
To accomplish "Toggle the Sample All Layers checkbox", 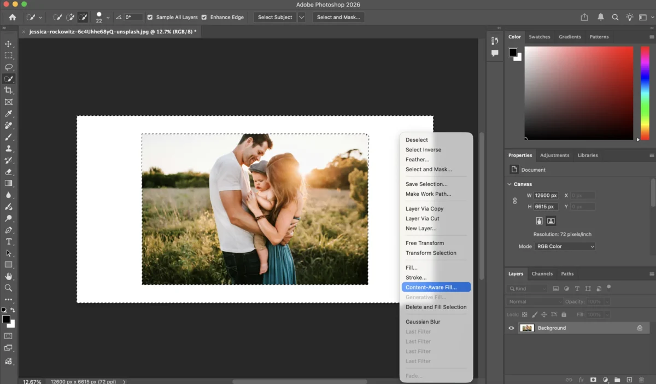I will 150,17.
